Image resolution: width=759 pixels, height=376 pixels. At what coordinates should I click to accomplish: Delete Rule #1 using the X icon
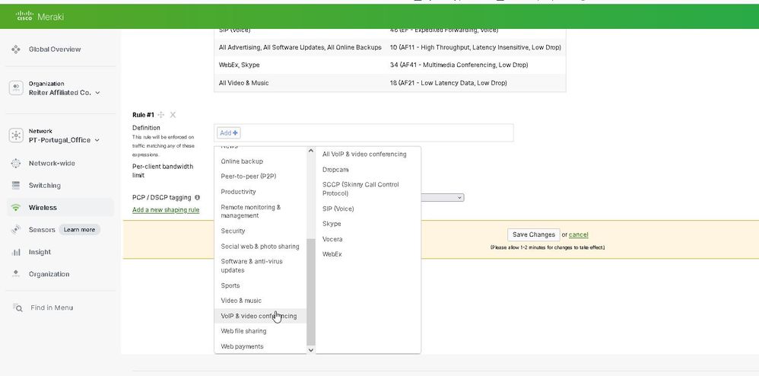tap(173, 115)
